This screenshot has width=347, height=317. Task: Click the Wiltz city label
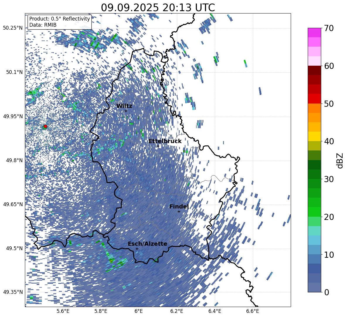[124, 106]
